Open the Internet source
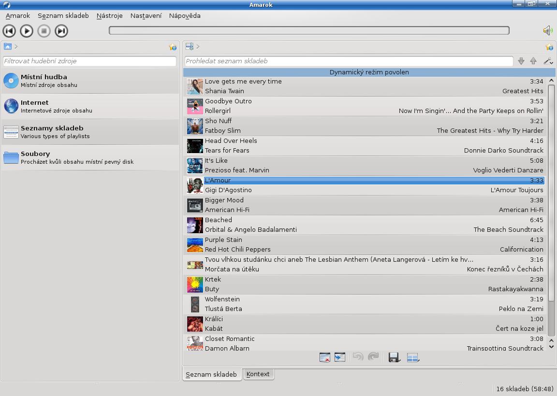 [x=90, y=106]
